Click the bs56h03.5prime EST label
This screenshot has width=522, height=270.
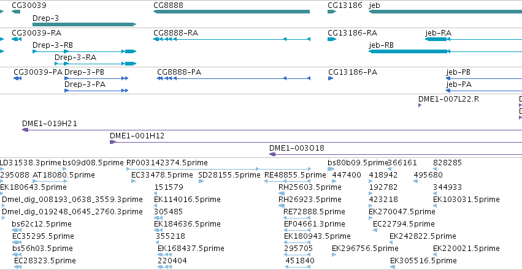click(x=42, y=249)
